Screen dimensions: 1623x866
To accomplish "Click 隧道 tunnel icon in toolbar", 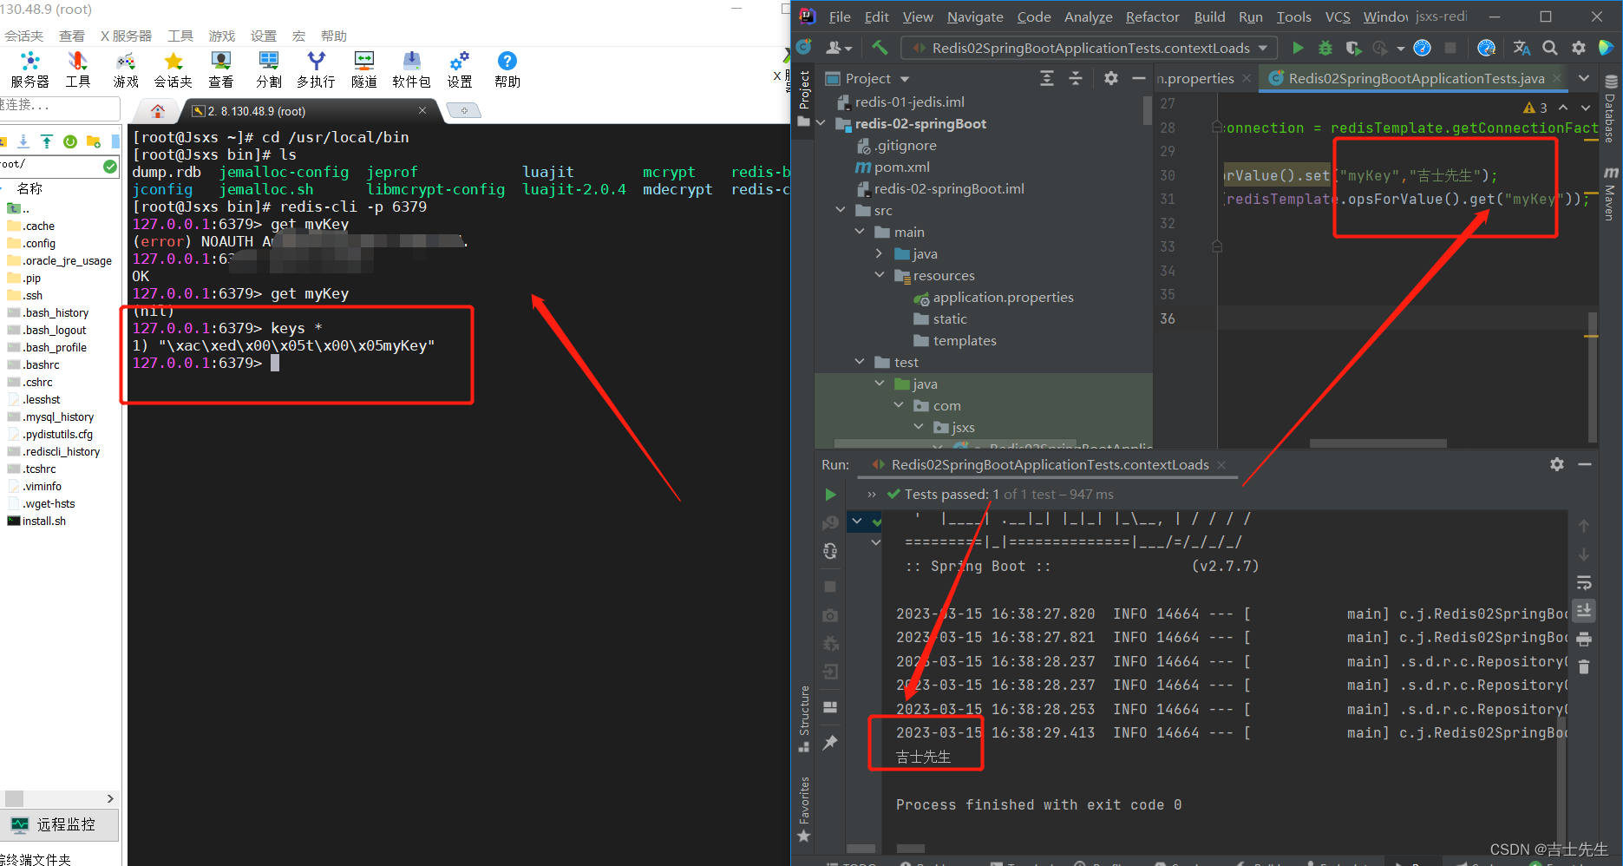I will click(x=364, y=69).
